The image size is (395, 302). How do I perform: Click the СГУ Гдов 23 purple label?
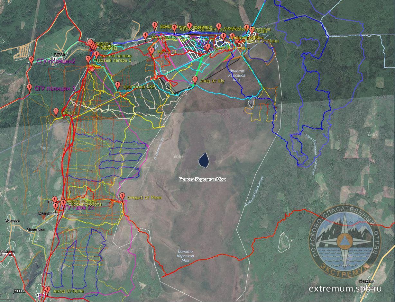(78, 208)
